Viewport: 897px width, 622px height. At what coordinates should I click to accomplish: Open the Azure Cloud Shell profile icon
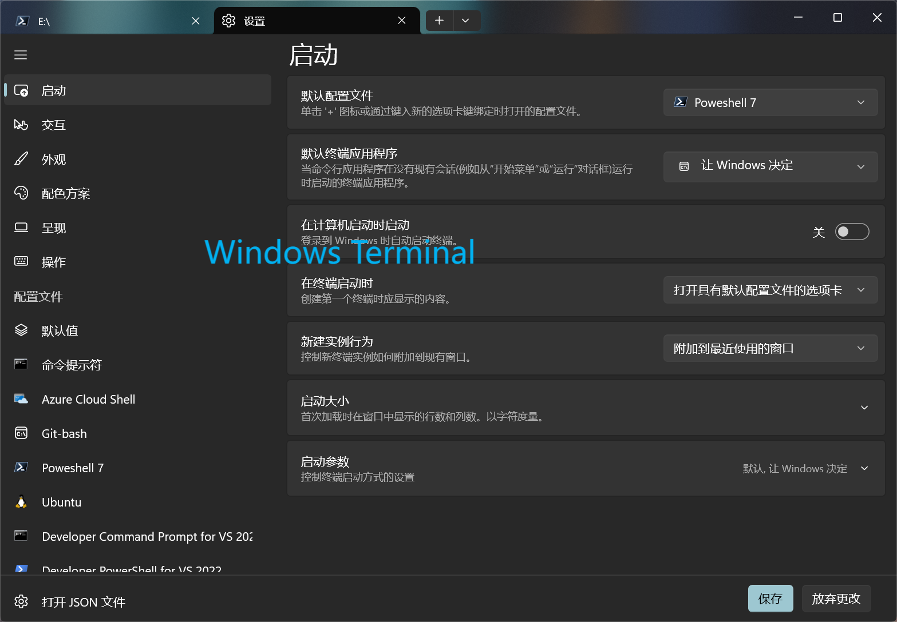pos(21,399)
